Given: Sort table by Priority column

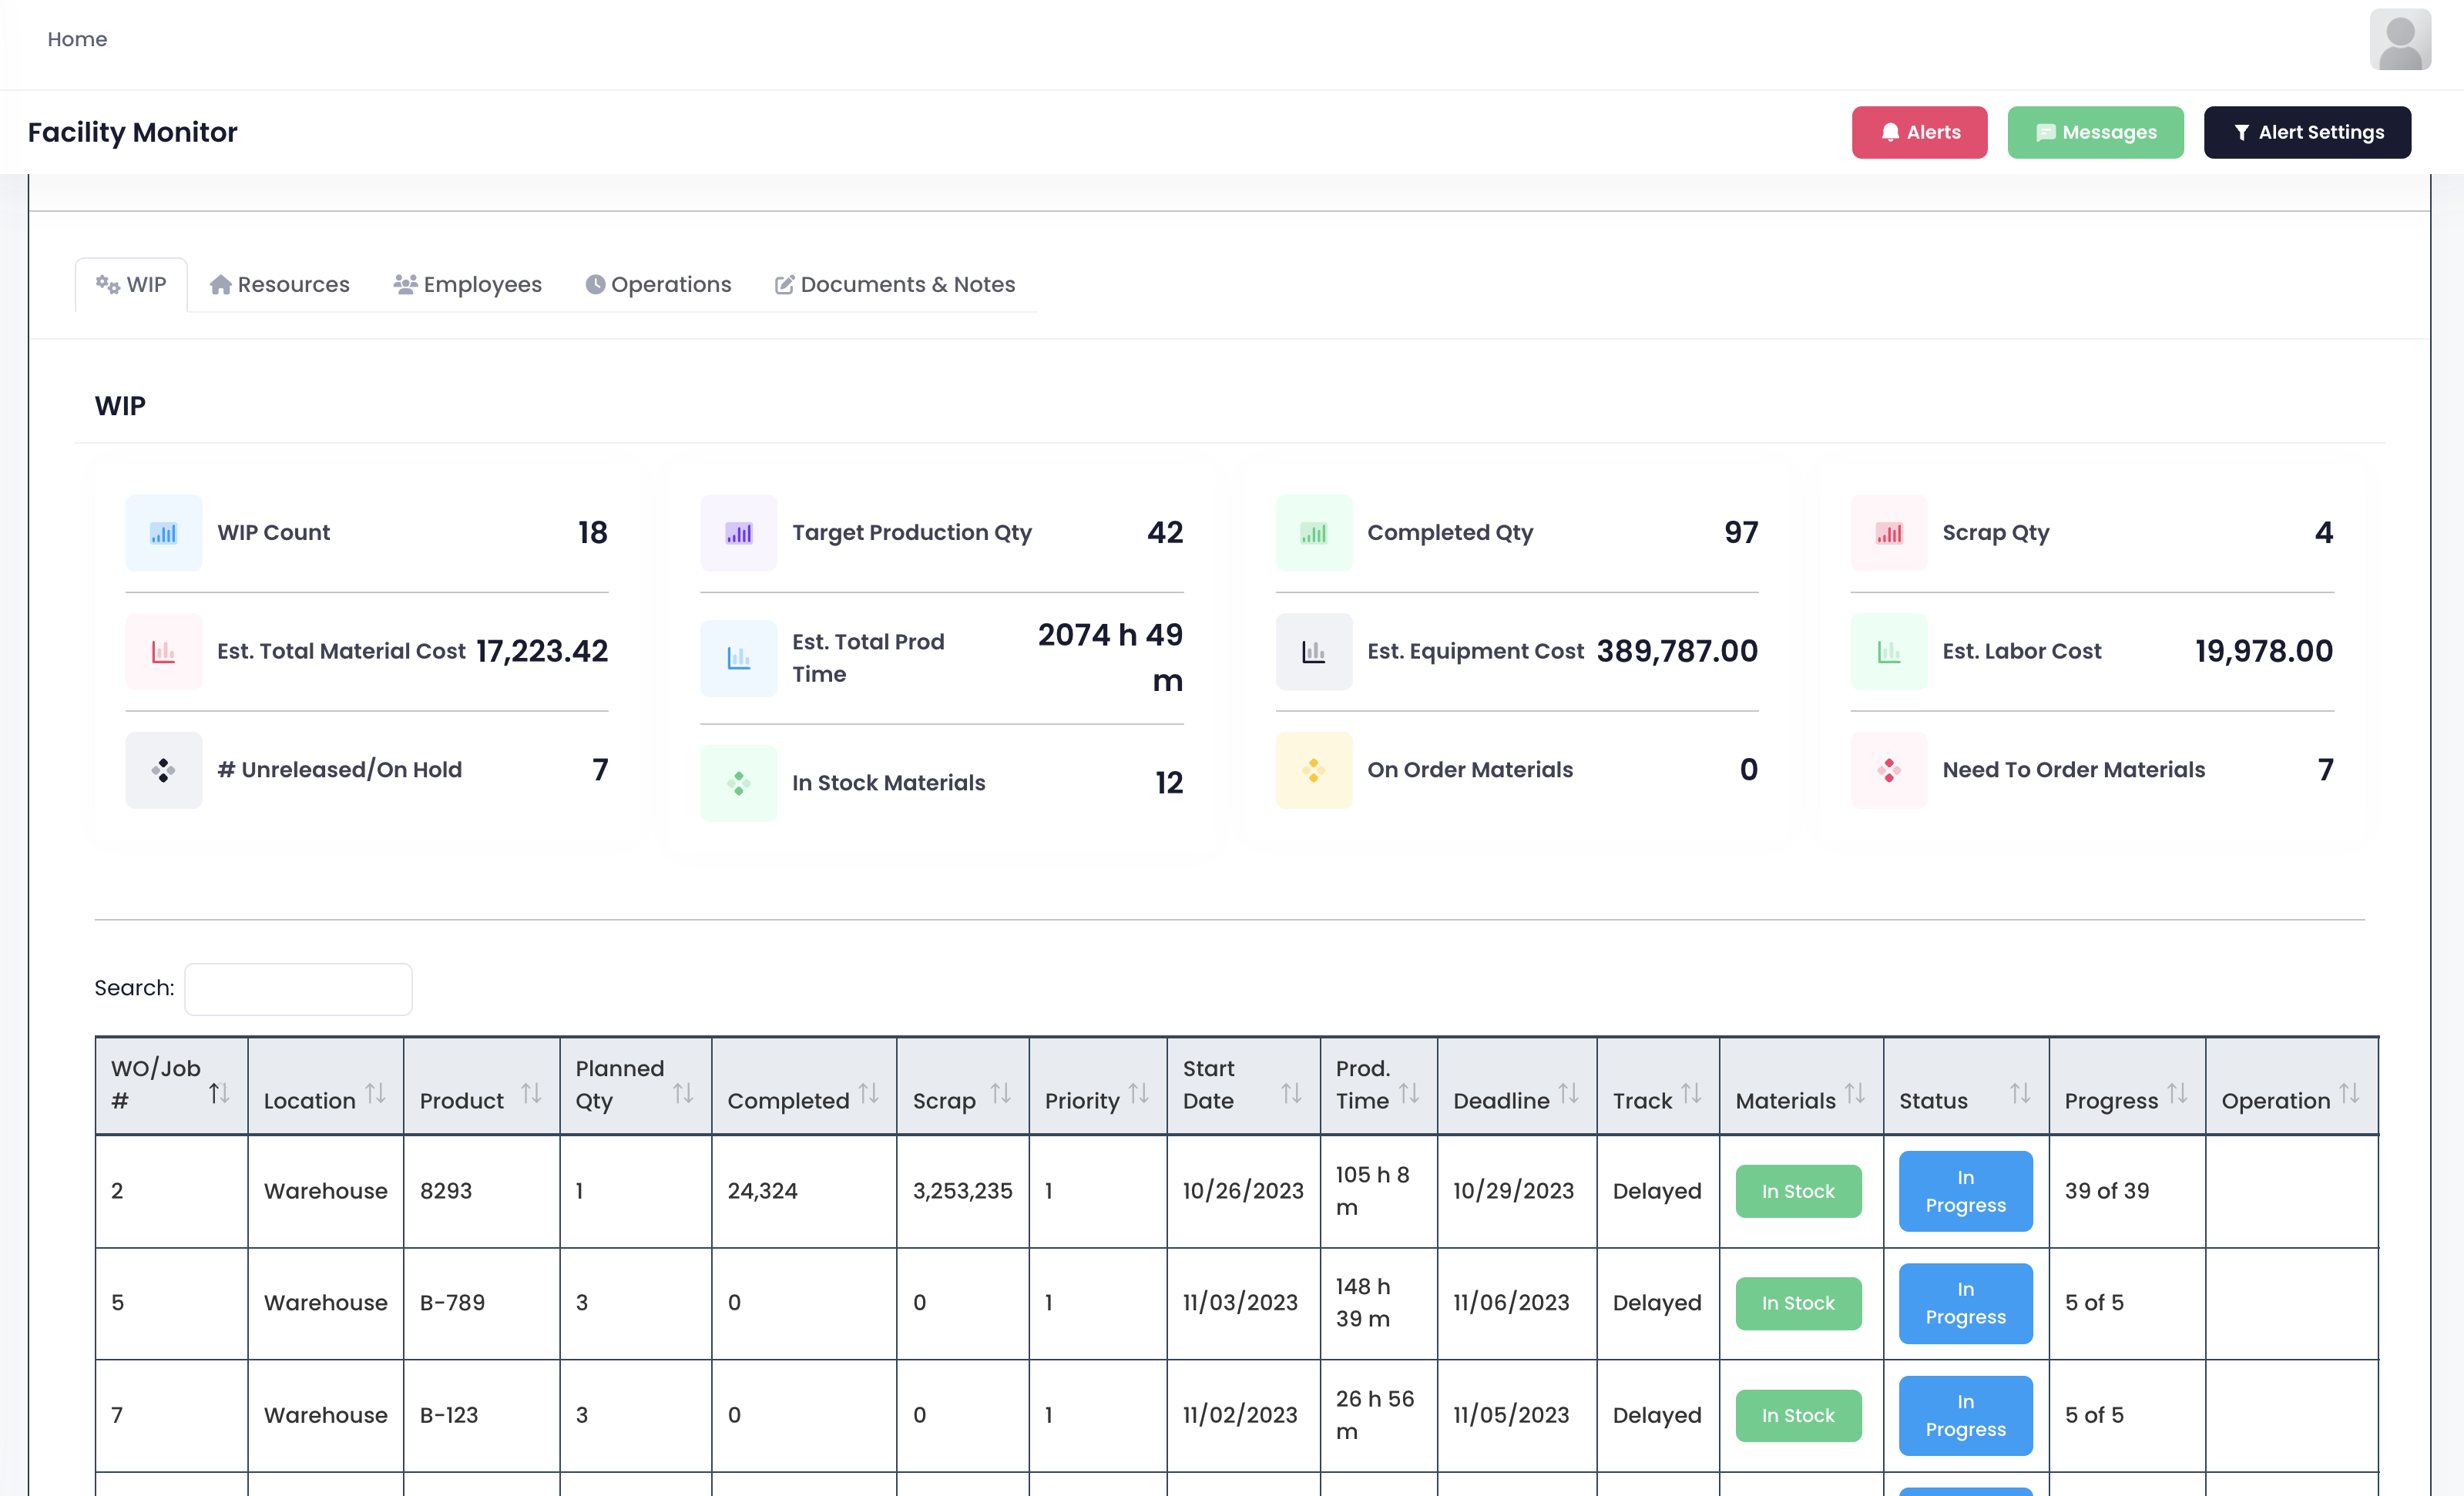Looking at the screenshot, I should (x=1138, y=1093).
